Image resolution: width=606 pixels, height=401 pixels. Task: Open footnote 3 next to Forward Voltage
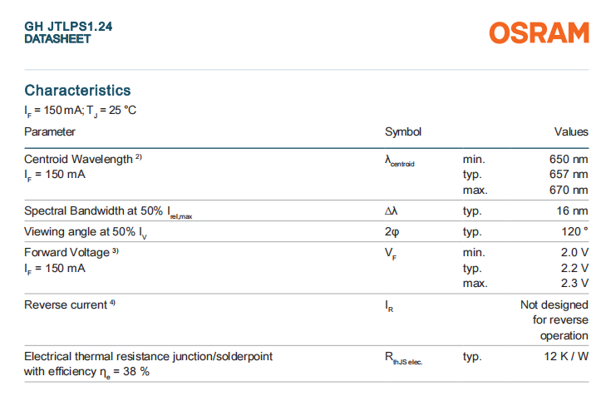(116, 251)
